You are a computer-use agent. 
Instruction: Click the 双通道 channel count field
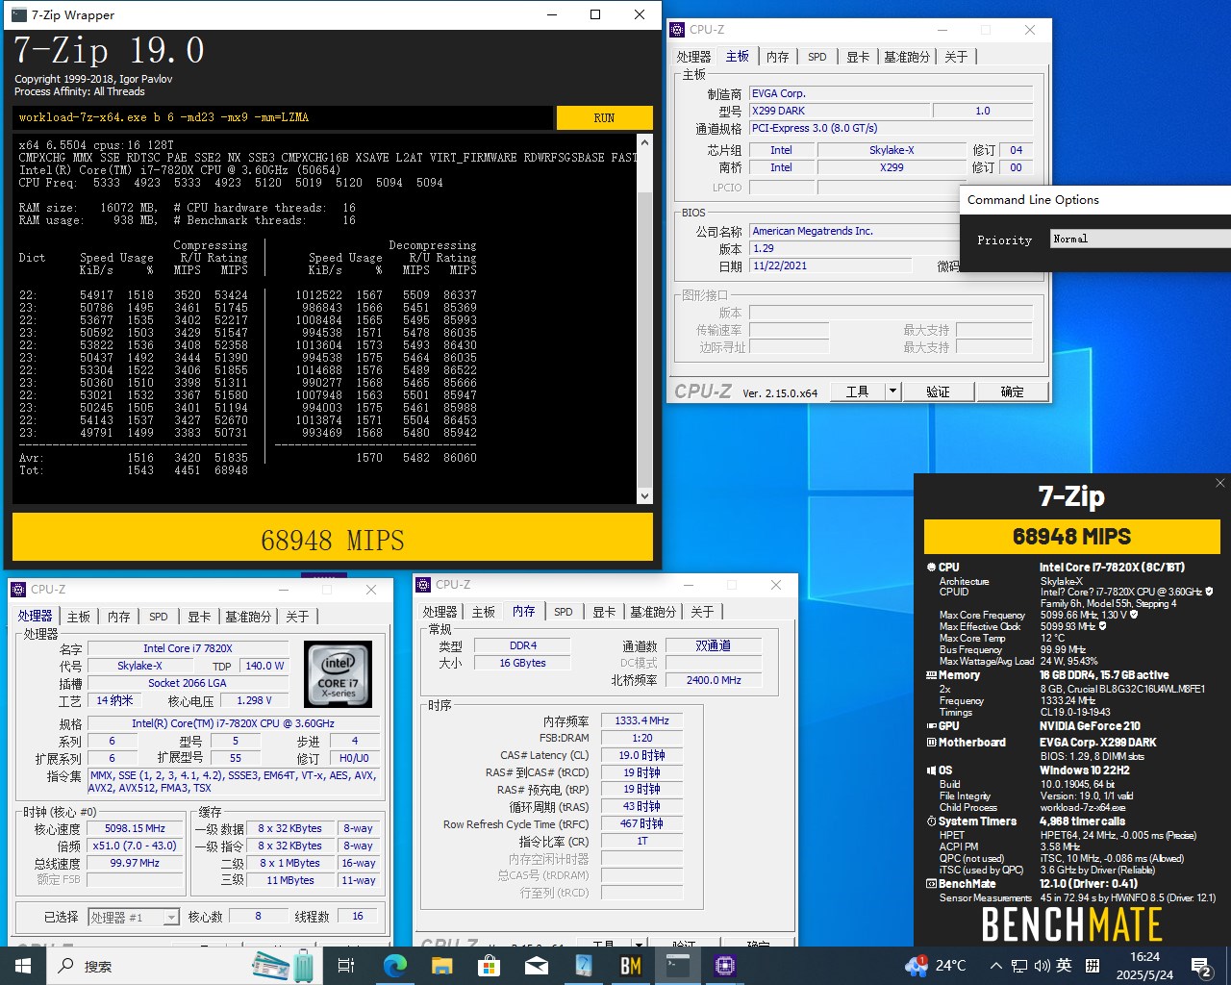(714, 645)
